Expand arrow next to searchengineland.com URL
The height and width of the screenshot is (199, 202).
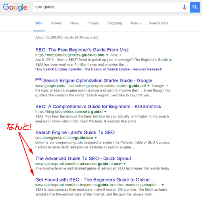[x=96, y=138]
